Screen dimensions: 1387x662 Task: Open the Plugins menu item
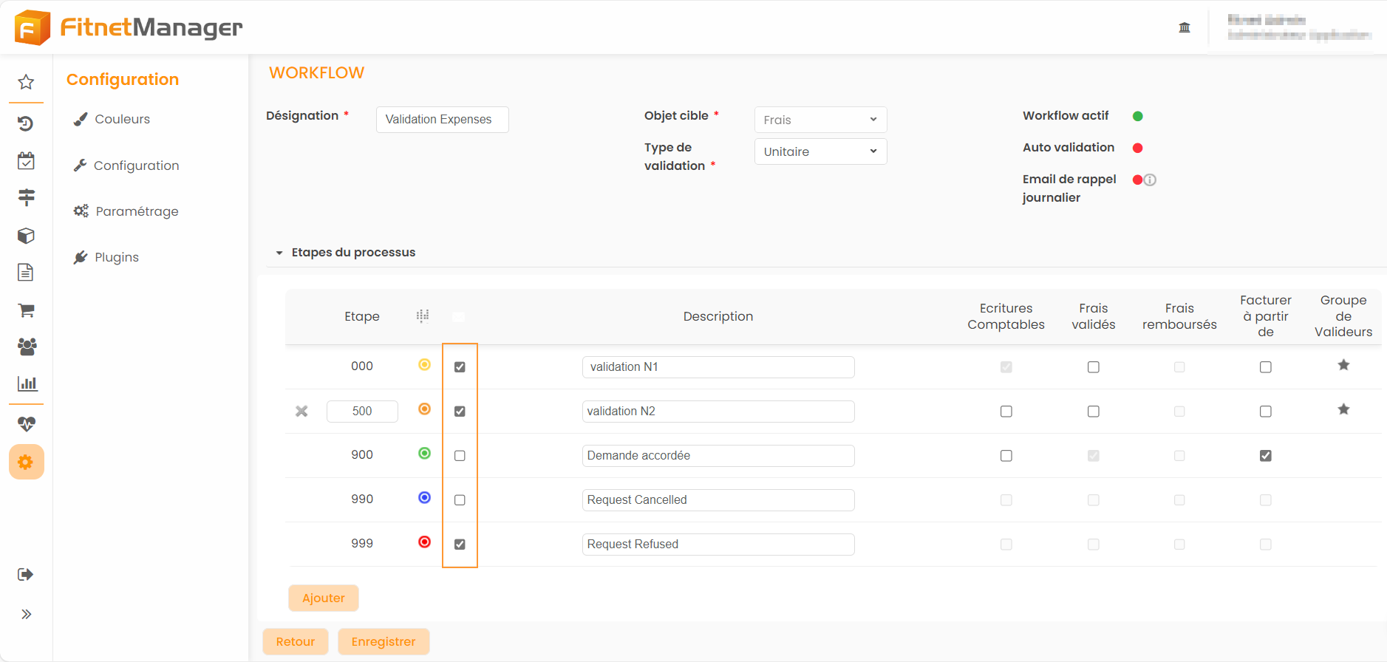click(116, 257)
